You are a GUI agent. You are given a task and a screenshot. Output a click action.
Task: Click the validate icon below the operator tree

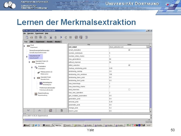point(51,111)
